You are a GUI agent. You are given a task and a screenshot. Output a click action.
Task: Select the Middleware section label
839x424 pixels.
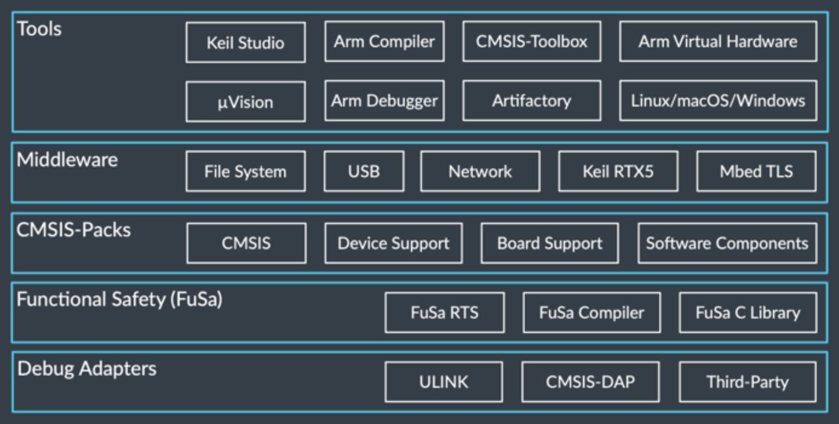point(67,160)
